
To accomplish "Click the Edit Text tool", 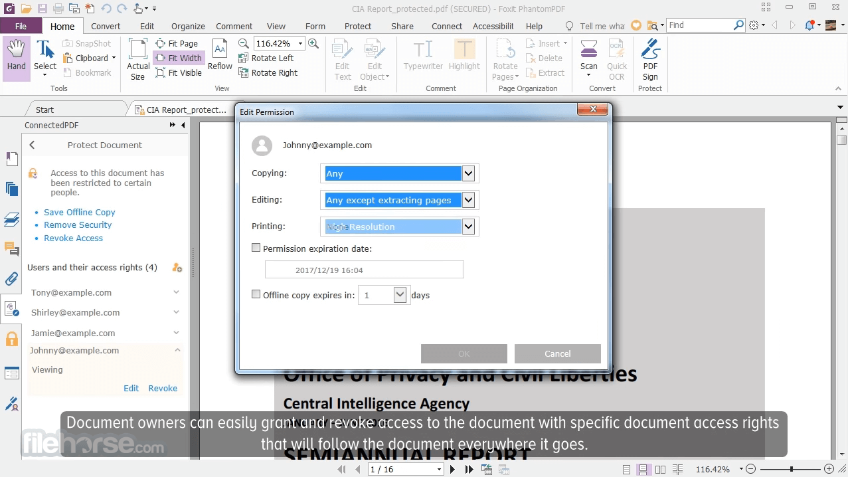I will point(343,59).
